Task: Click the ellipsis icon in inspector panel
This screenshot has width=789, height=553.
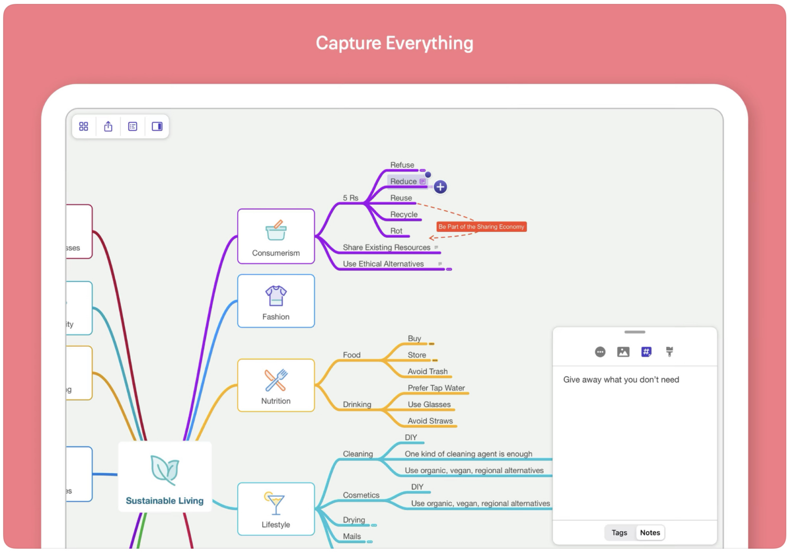Action: coord(600,352)
